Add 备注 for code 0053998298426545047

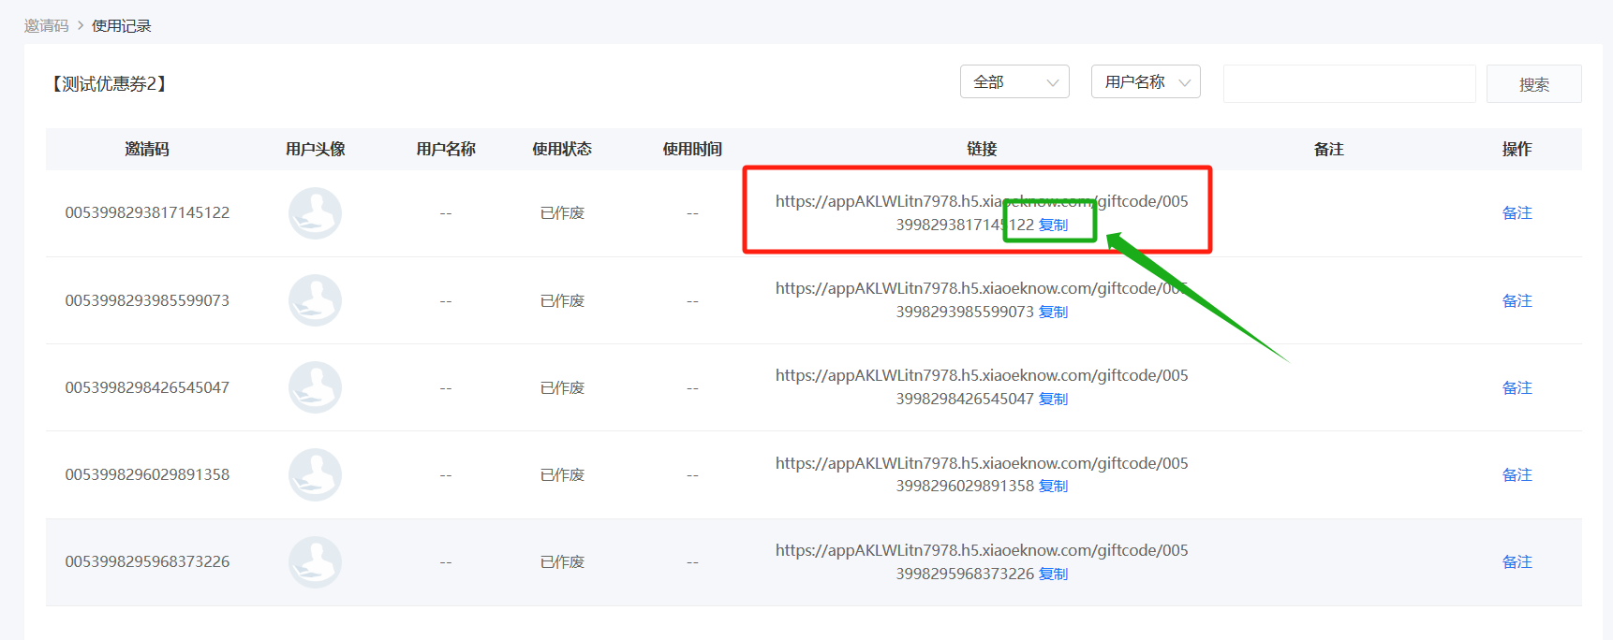[1517, 387]
